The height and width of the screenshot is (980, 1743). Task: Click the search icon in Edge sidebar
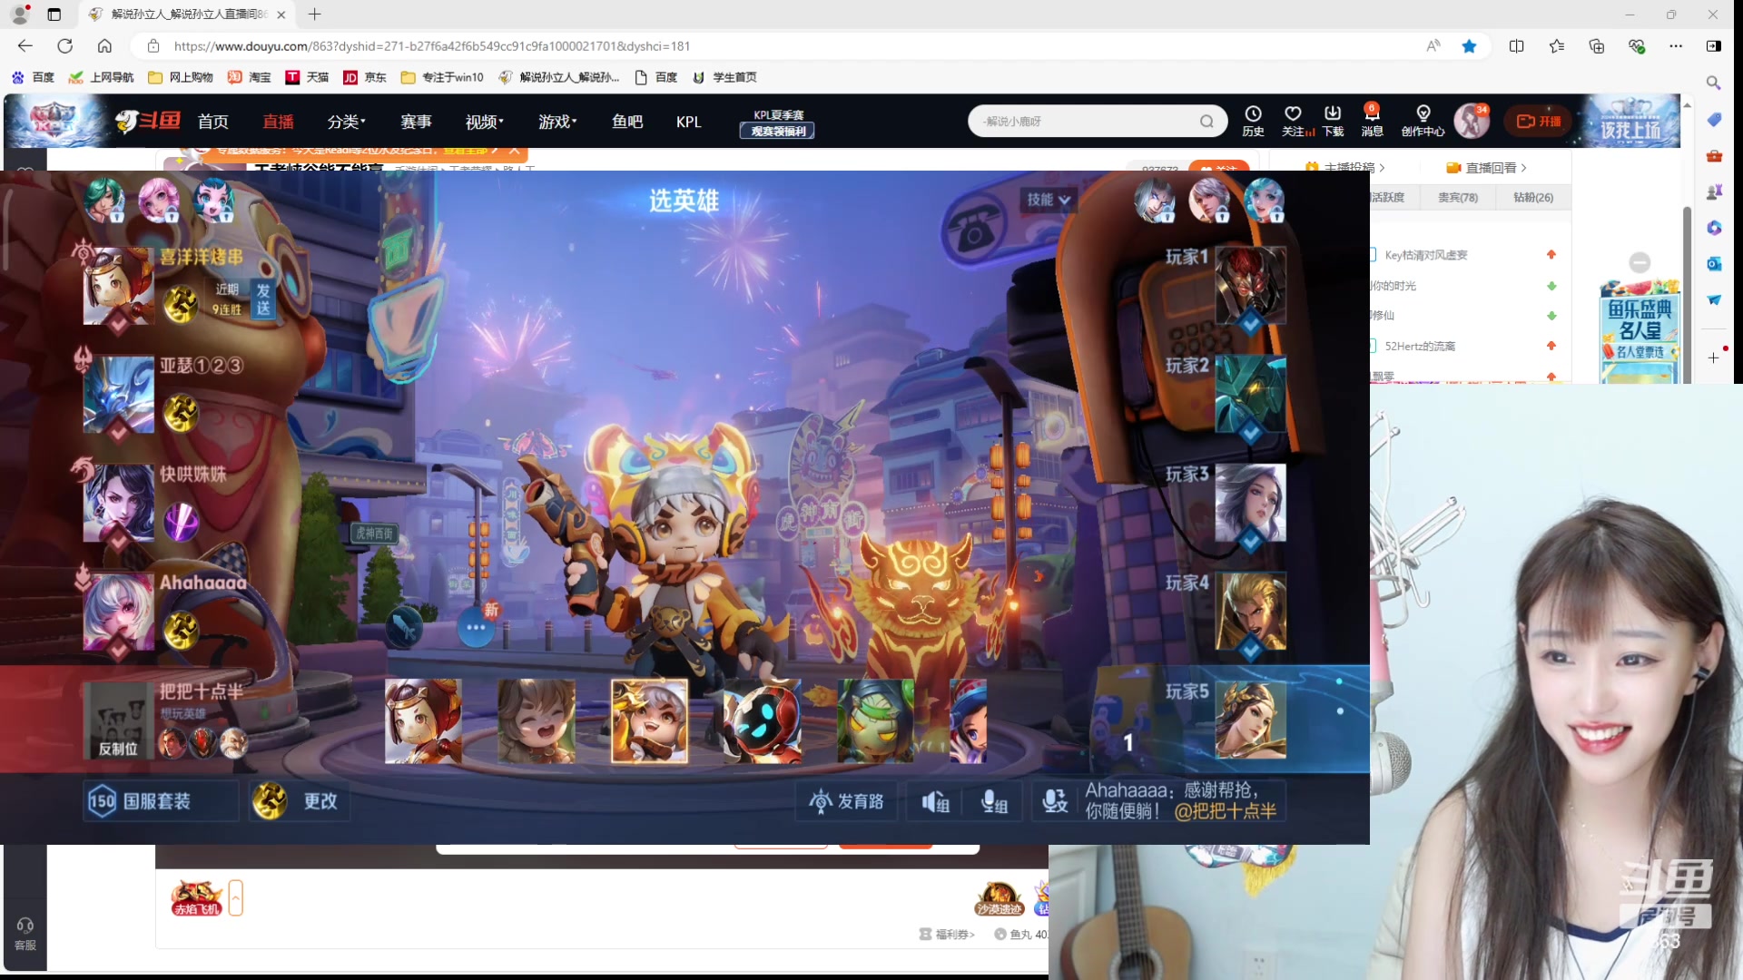[1713, 83]
